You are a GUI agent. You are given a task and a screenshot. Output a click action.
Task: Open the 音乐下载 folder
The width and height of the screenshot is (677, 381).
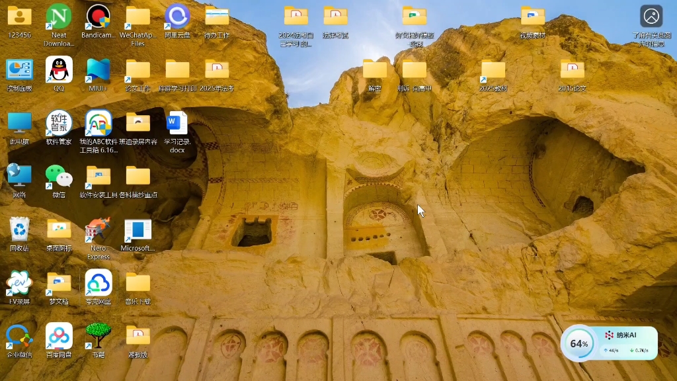138,283
